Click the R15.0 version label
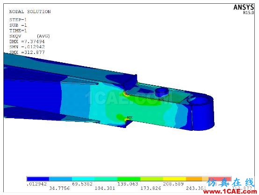259x195 pixels. coord(248,13)
